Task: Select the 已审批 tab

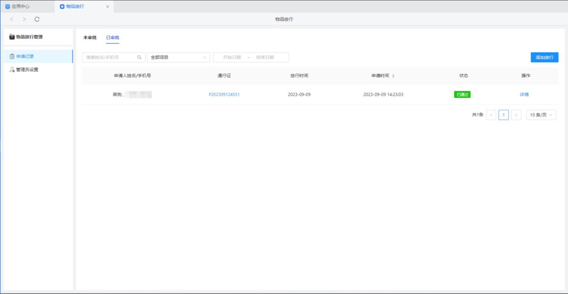Action: (x=113, y=38)
